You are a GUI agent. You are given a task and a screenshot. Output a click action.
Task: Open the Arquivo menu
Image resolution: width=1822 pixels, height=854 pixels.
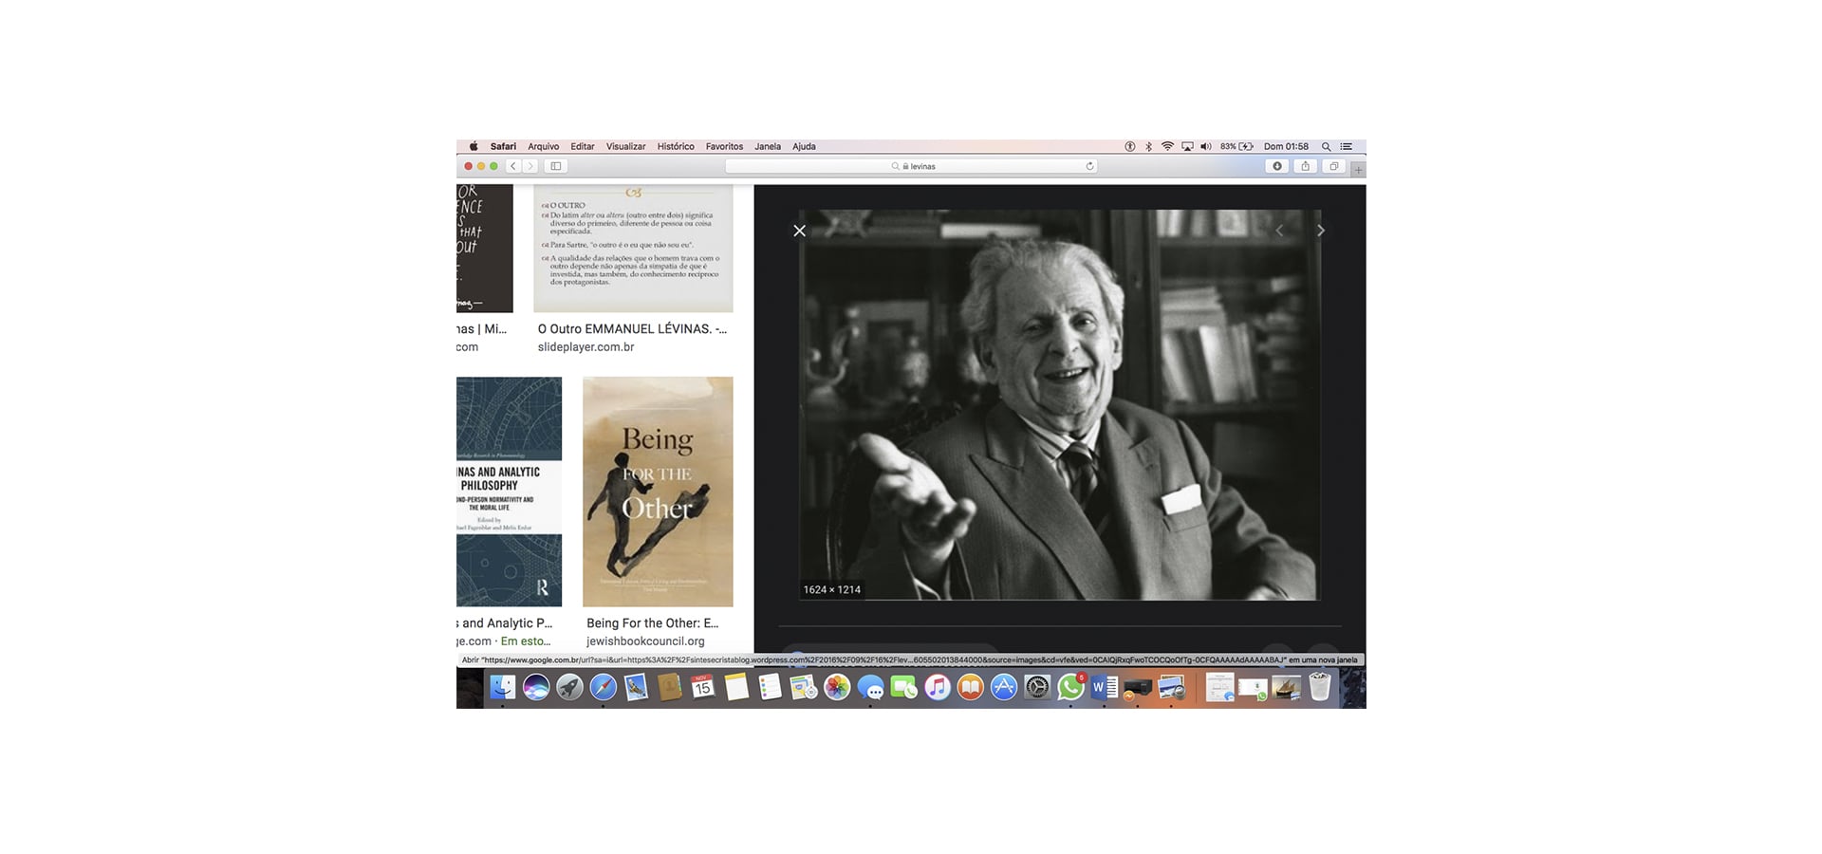pos(544,146)
